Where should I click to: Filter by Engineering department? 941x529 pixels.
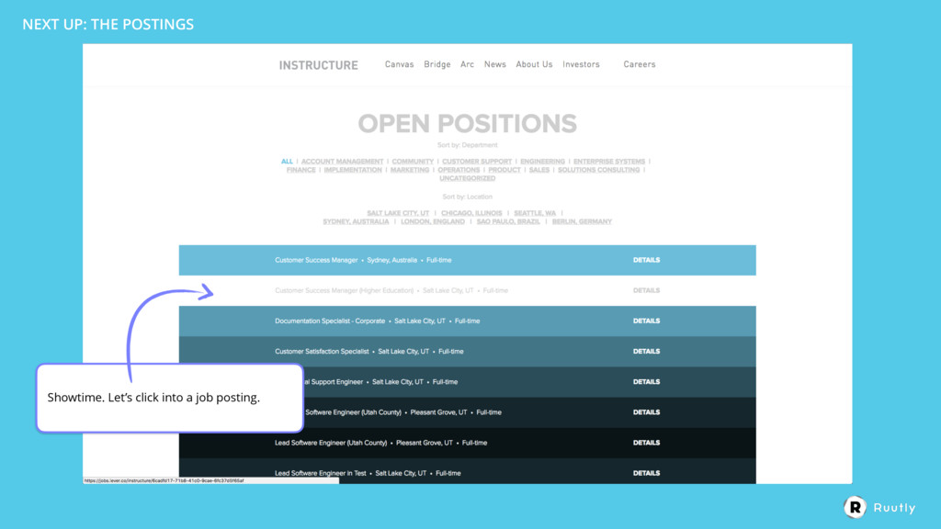click(542, 162)
